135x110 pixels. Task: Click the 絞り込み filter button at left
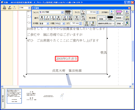tap(3, 98)
